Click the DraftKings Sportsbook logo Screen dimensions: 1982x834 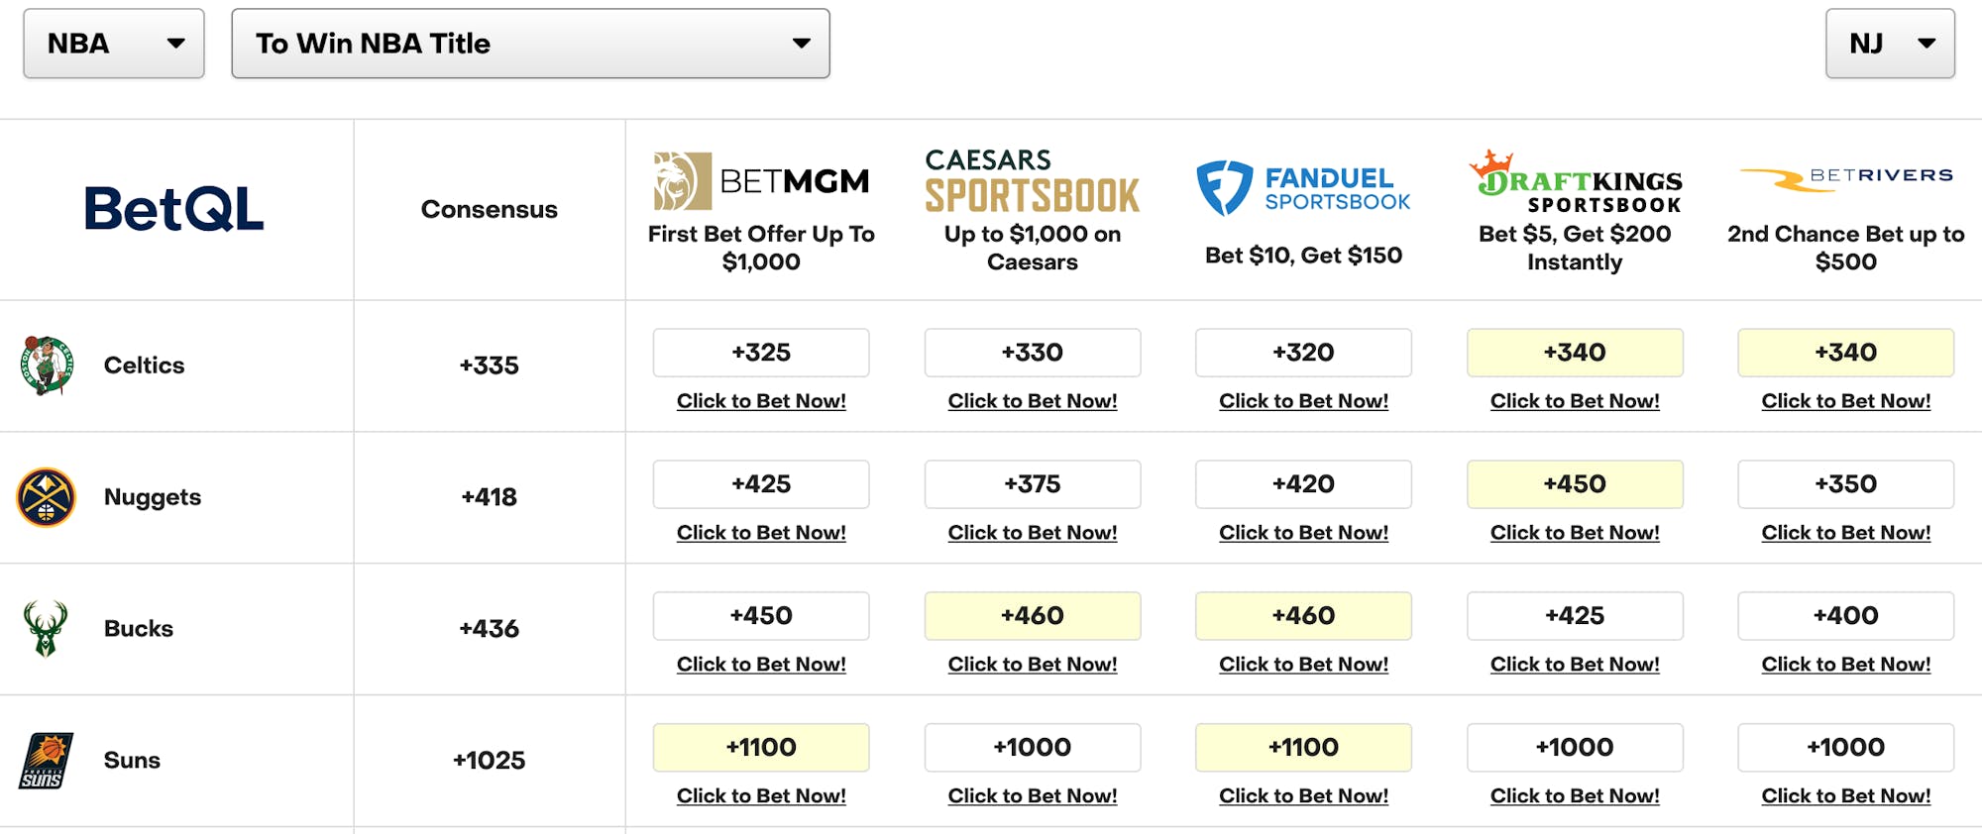[x=1575, y=182]
